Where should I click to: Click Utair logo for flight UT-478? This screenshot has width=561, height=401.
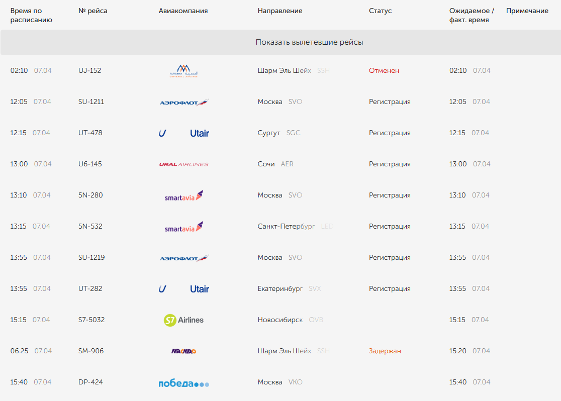[x=183, y=133]
